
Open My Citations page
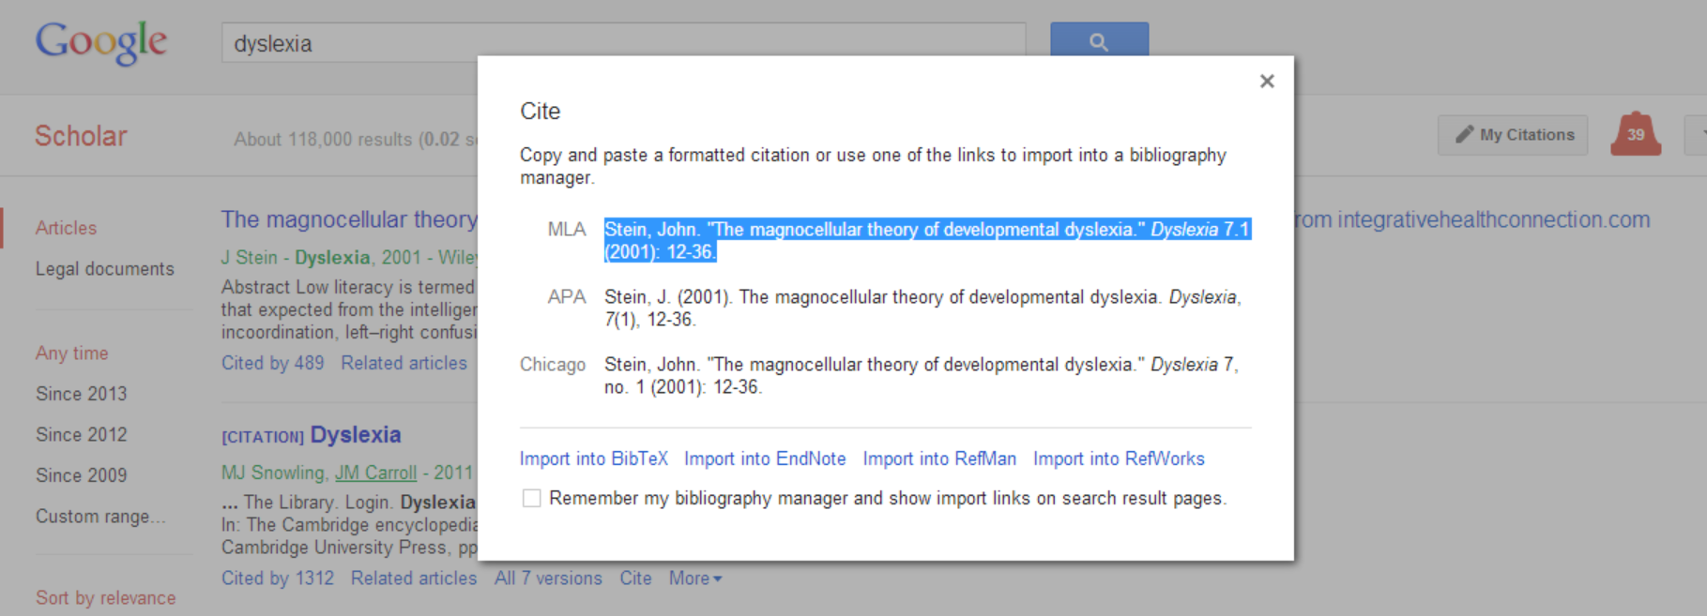(x=1513, y=135)
